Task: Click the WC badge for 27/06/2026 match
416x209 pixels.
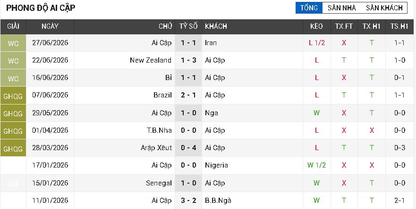Action: [13, 43]
